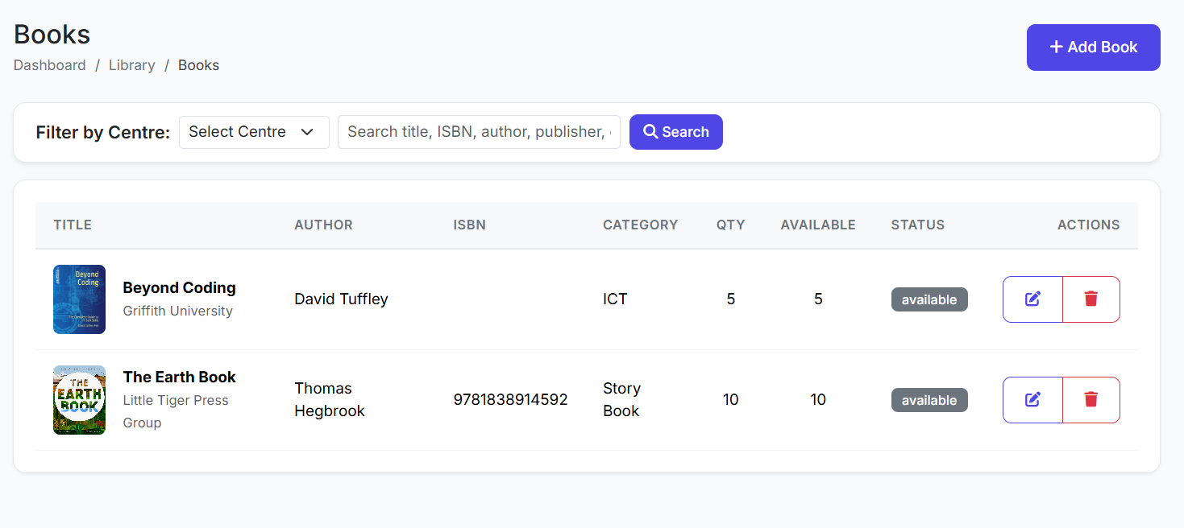The width and height of the screenshot is (1184, 528).
Task: Navigate to Library breadcrumb link
Action: (x=131, y=65)
